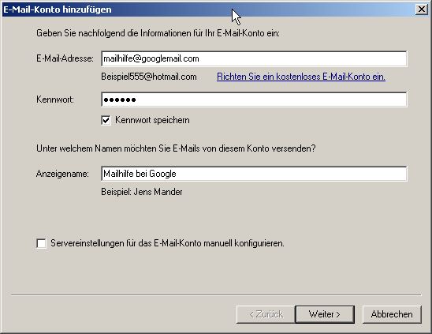Click the E-Mail-Adresse input field
The width and height of the screenshot is (432, 334).
tap(254, 58)
